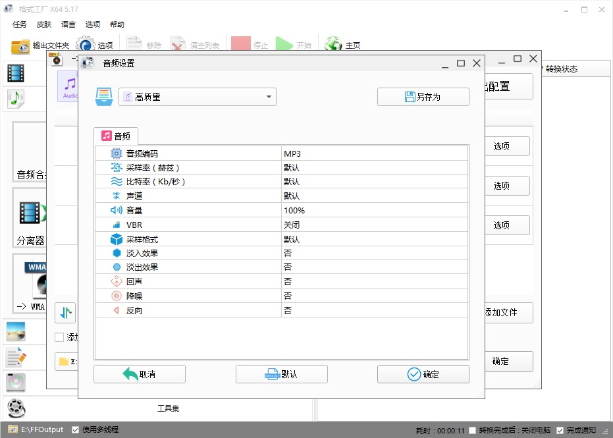The height and width of the screenshot is (438, 613).
Task: Open the 高质量 quality preset dropdown
Action: [x=196, y=96]
